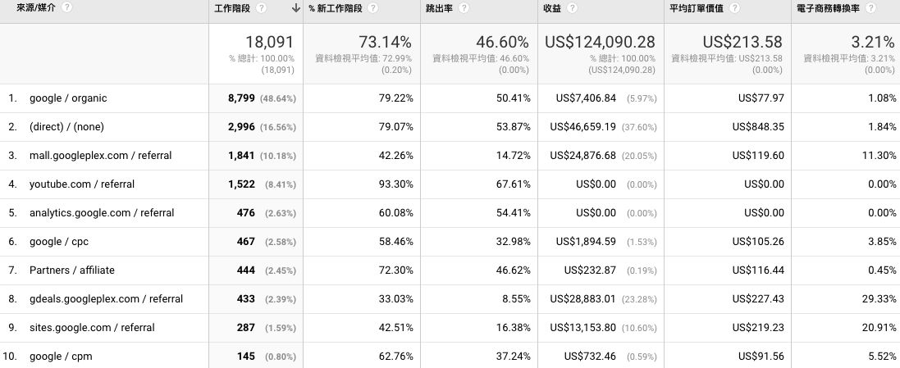
Task: Click the sites.google.com / referral entry
Action: tap(92, 328)
